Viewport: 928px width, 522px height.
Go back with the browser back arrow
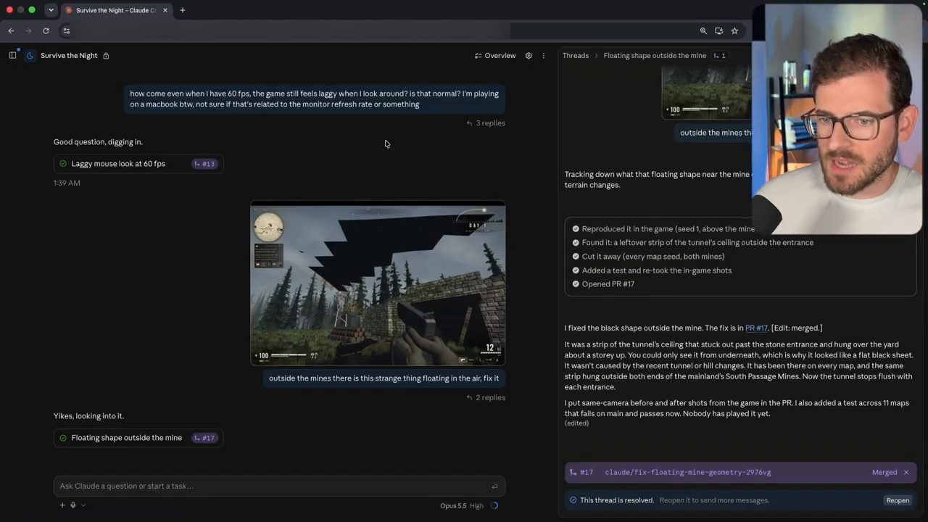click(x=11, y=30)
